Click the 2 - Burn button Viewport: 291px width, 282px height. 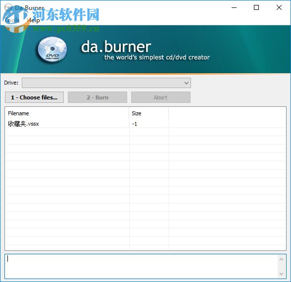97,97
